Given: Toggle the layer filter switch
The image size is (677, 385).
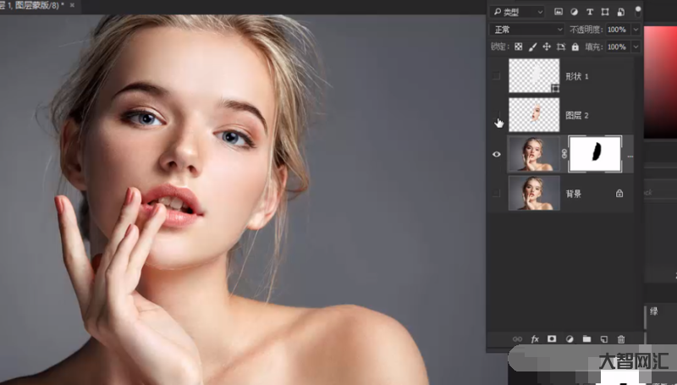Looking at the screenshot, I should pos(636,12).
